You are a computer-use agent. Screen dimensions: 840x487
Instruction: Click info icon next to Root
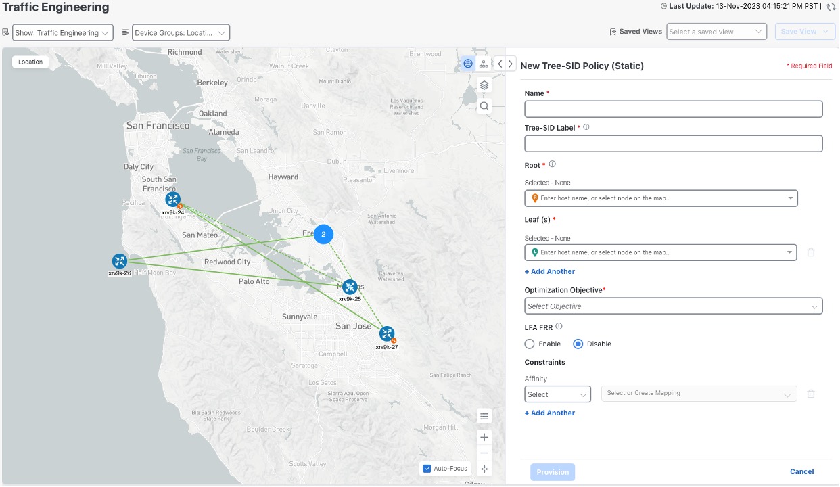click(553, 164)
